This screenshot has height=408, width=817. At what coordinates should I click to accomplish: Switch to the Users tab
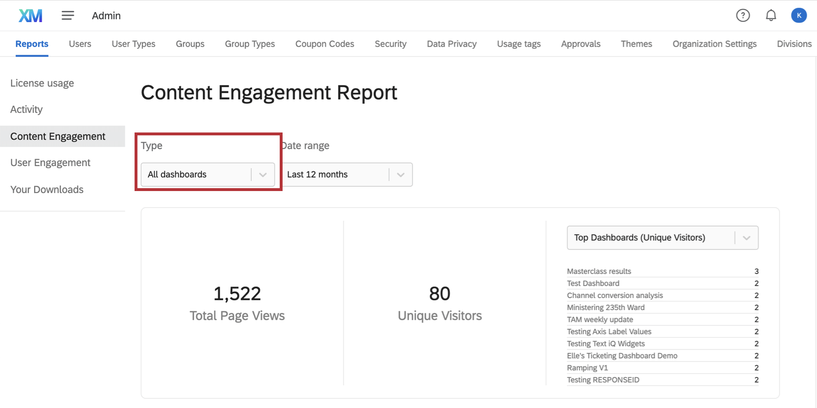pyautogui.click(x=80, y=44)
